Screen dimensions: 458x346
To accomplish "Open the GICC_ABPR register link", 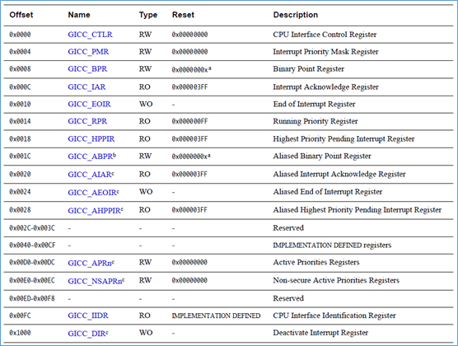I will [x=92, y=156].
